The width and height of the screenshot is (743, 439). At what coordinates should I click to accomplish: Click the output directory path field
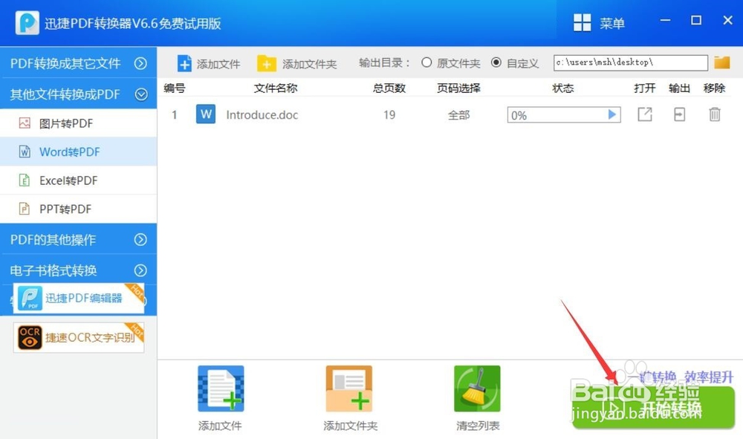click(x=631, y=62)
